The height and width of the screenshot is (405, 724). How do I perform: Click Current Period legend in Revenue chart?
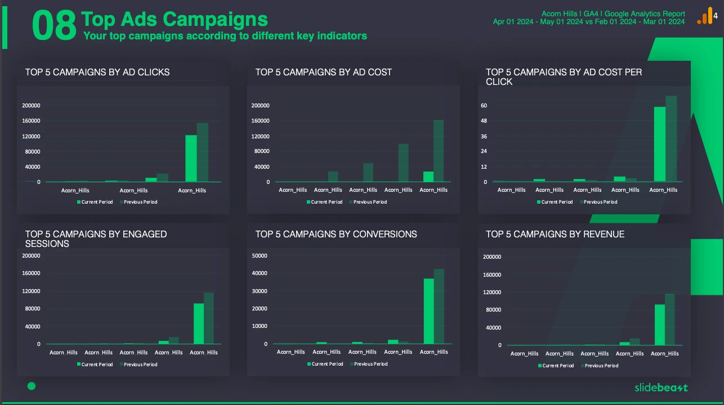coord(556,366)
